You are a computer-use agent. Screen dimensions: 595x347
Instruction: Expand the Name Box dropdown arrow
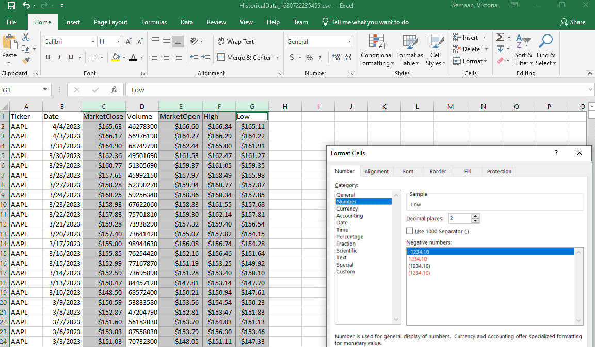(x=45, y=90)
